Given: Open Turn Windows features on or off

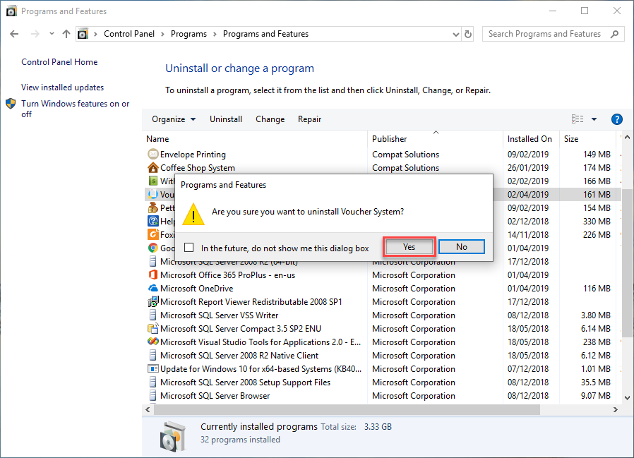Looking at the screenshot, I should click(76, 109).
